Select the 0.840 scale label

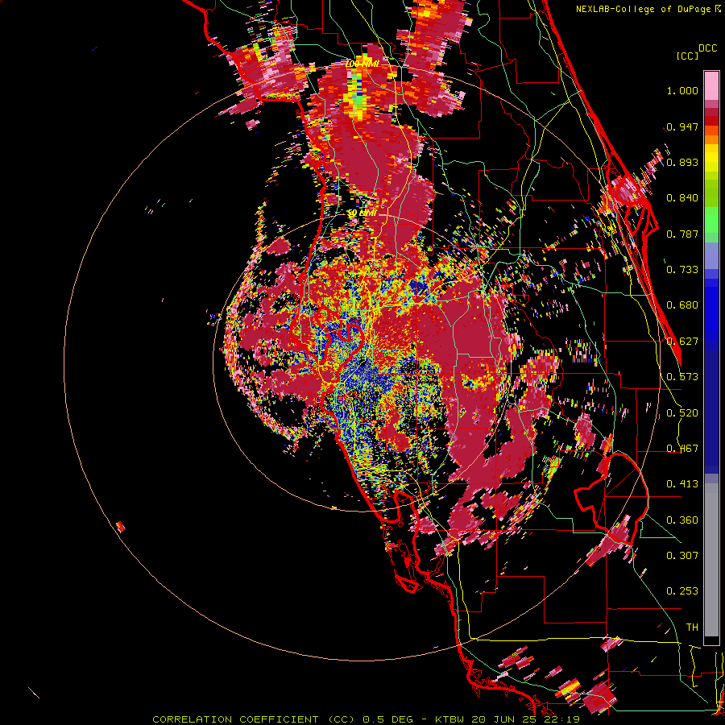[x=682, y=198]
